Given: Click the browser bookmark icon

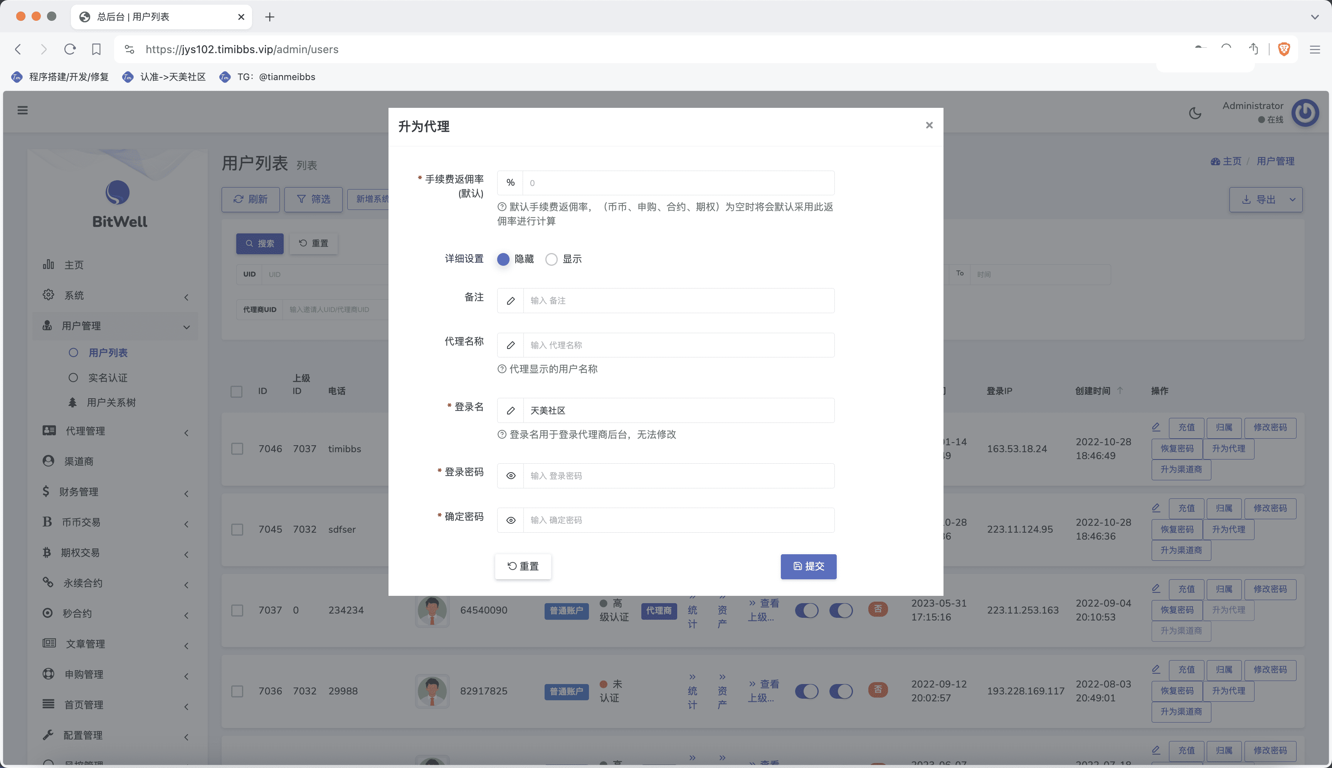Looking at the screenshot, I should coord(96,49).
